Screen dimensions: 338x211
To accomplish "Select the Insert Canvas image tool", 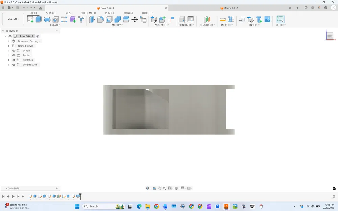I will coord(267,19).
